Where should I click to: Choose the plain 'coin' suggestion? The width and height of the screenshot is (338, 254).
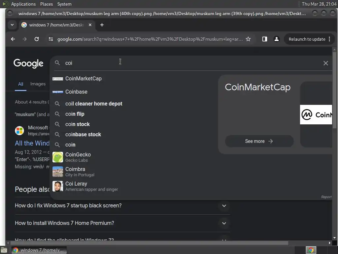tap(134, 145)
